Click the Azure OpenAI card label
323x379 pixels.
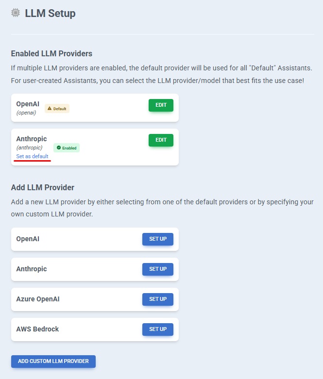(38, 299)
